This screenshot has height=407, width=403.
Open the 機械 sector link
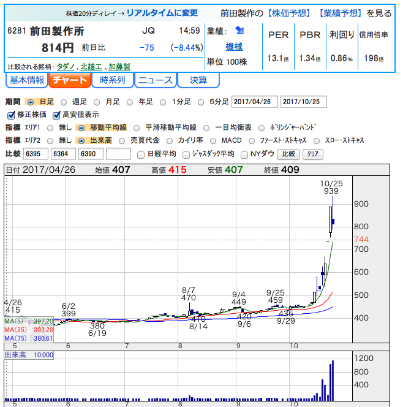[234, 47]
